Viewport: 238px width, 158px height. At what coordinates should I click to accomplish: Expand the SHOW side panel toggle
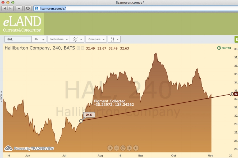coord(1,96)
